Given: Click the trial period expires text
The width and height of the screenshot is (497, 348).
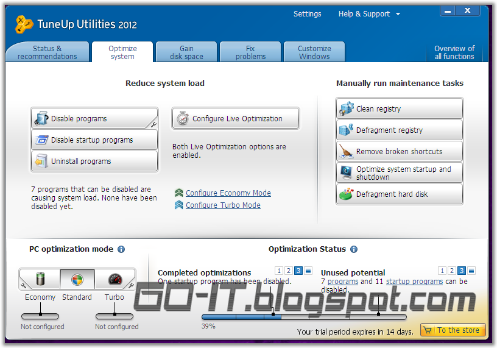Looking at the screenshot, I should [x=355, y=332].
